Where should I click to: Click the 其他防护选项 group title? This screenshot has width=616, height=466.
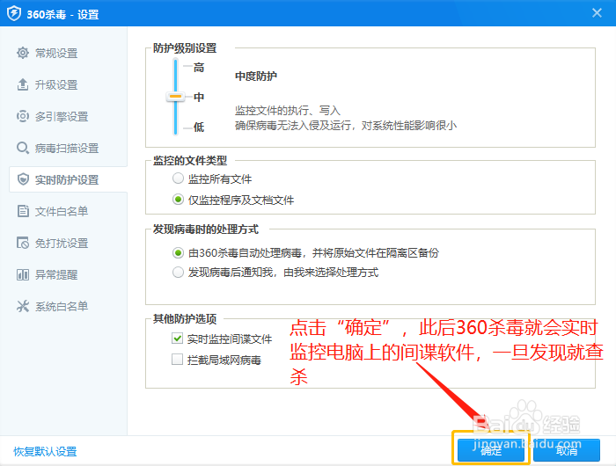185,318
